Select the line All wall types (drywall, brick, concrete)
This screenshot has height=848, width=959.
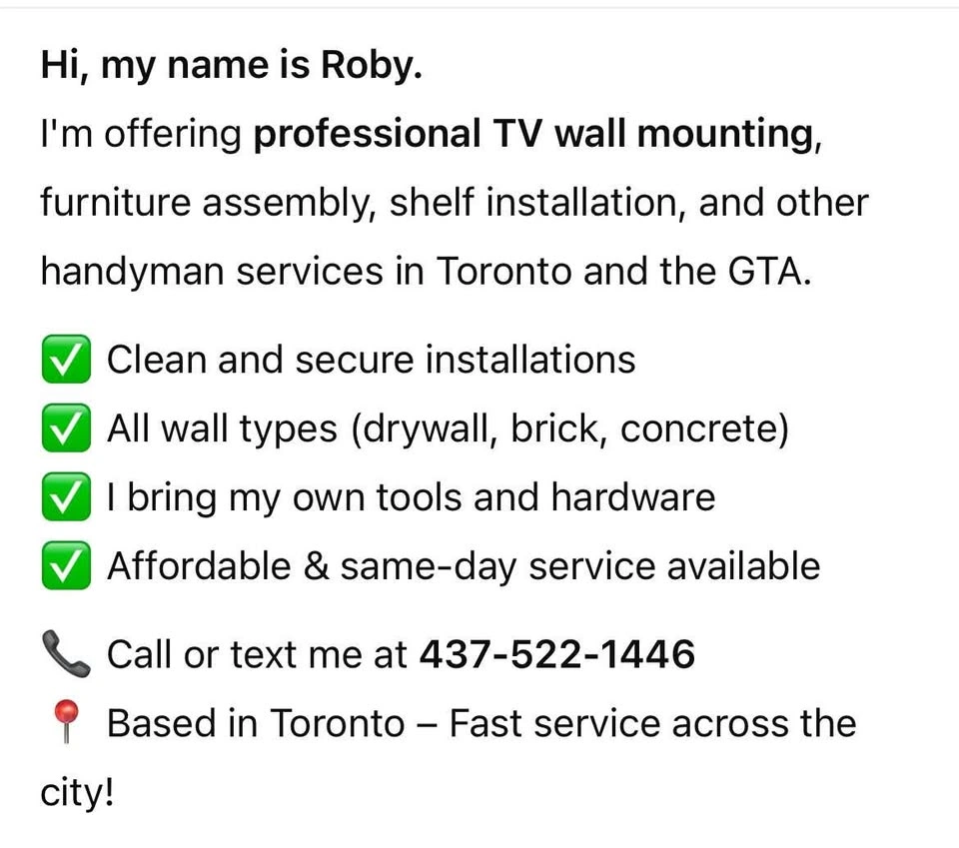point(449,429)
